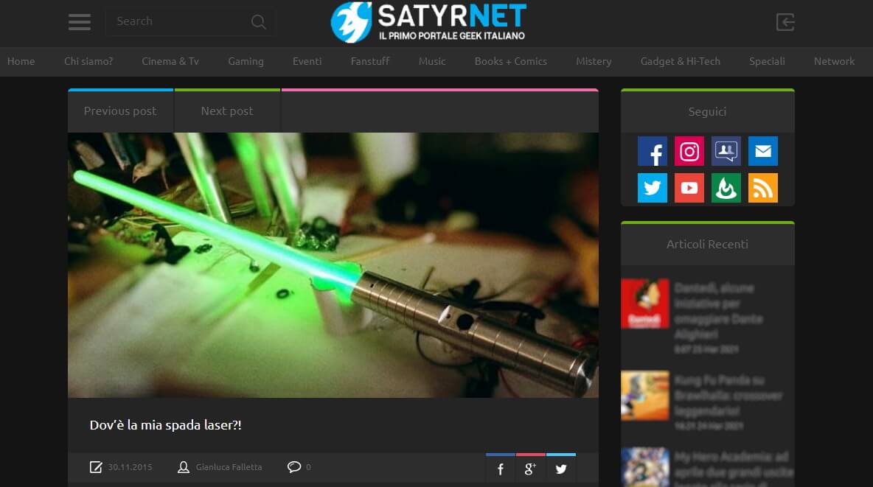
Task: Open the hamburger menu in header
Action: point(80,22)
